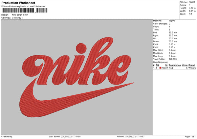Click the N# column header

157,65
